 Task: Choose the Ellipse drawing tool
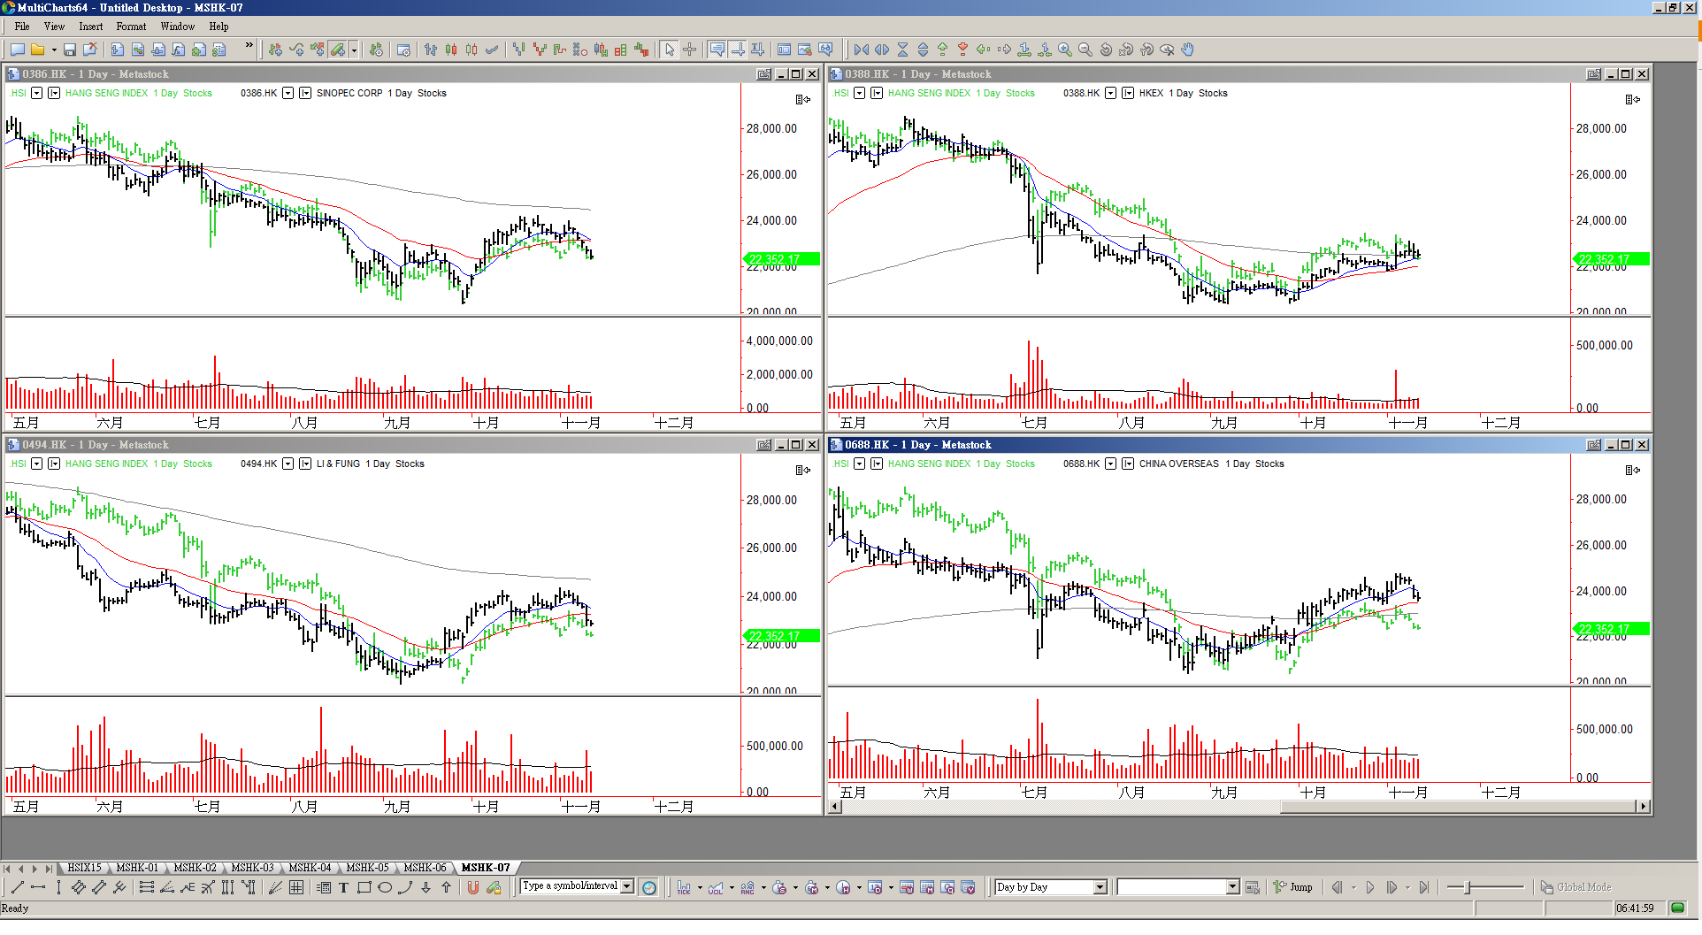click(x=385, y=887)
